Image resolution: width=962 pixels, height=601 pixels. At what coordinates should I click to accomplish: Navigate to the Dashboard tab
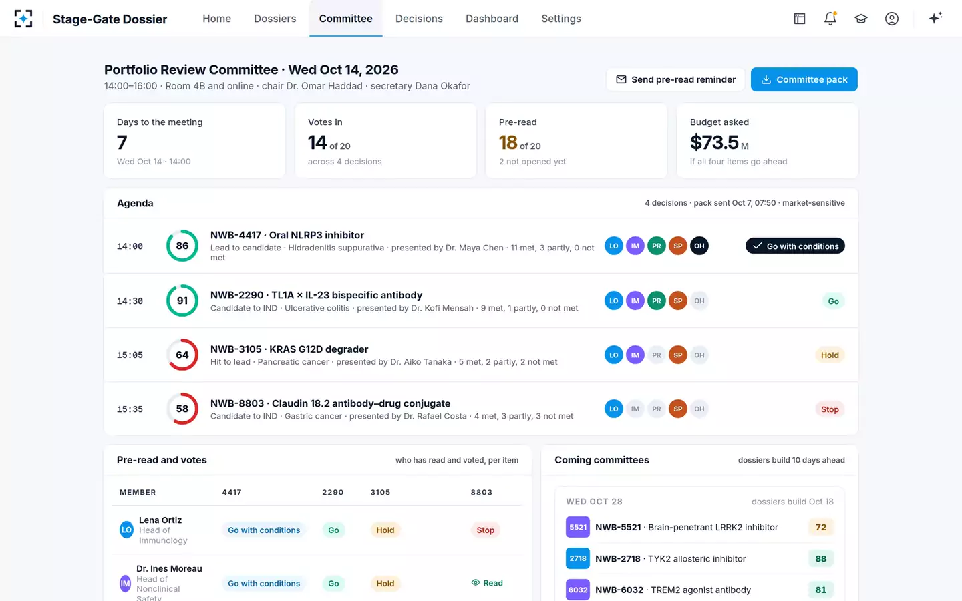tap(492, 19)
